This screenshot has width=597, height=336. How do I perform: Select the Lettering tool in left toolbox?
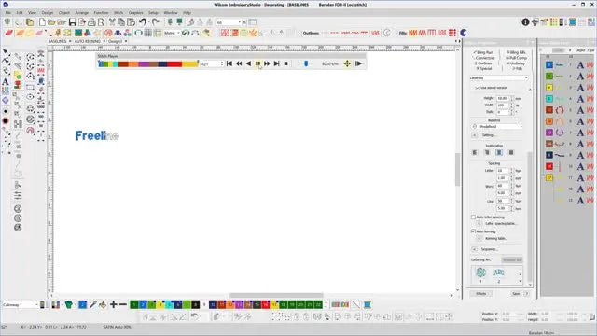pyautogui.click(x=6, y=81)
